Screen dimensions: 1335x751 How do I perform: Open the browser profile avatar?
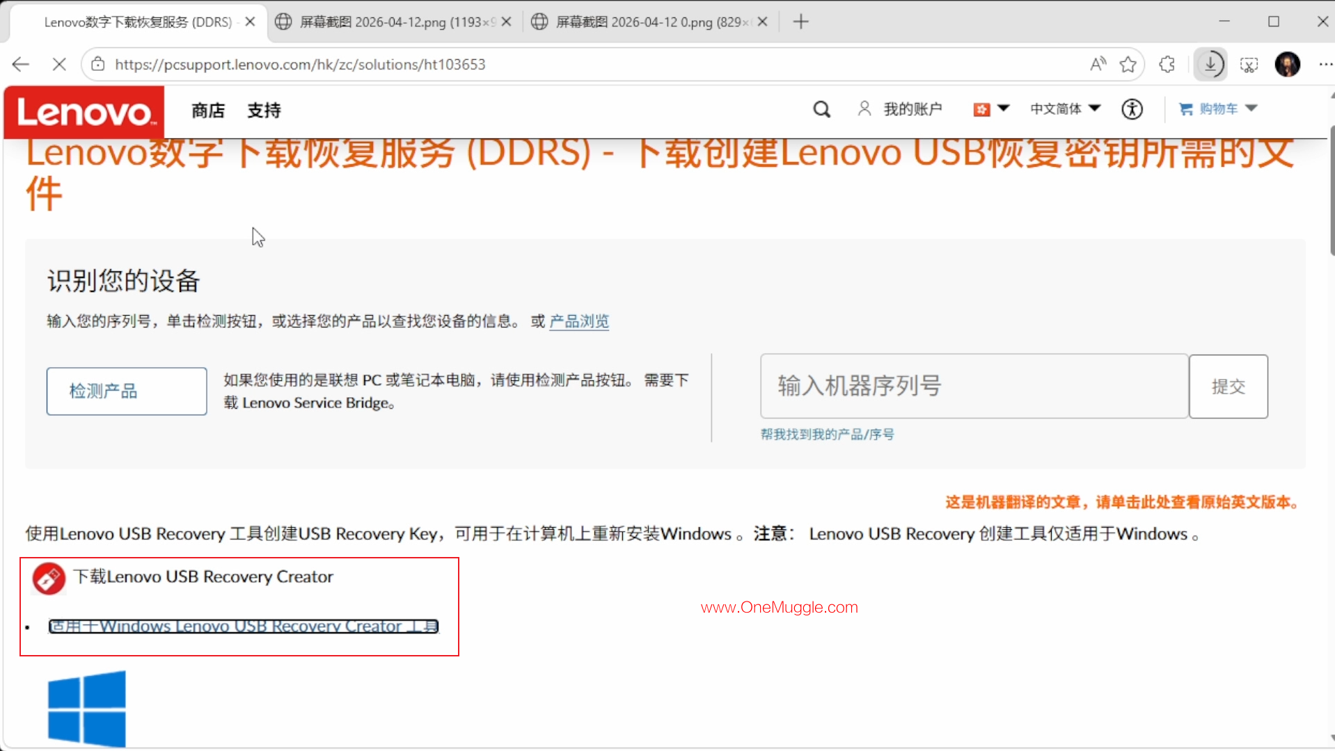point(1288,65)
